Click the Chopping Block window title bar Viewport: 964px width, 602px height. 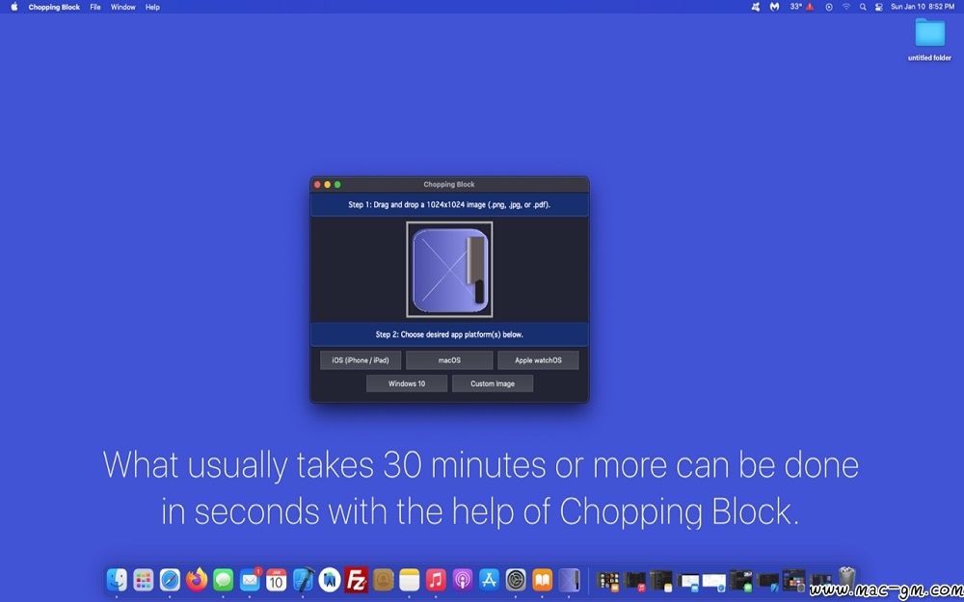[449, 184]
